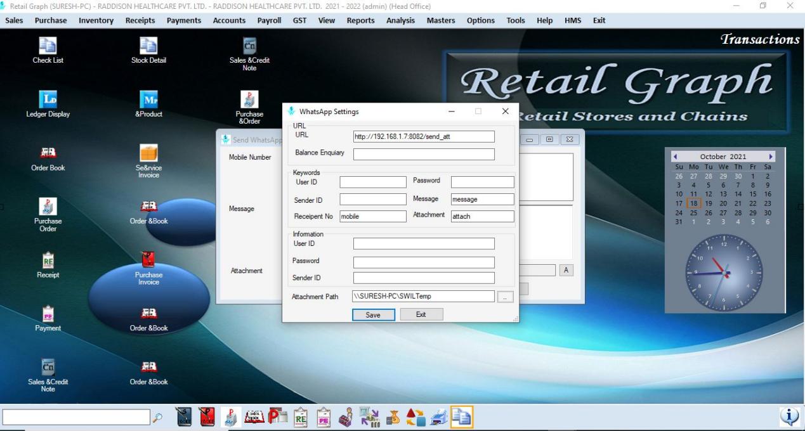Select date 15 in the calendar
The height and width of the screenshot is (431, 805).
click(753, 194)
